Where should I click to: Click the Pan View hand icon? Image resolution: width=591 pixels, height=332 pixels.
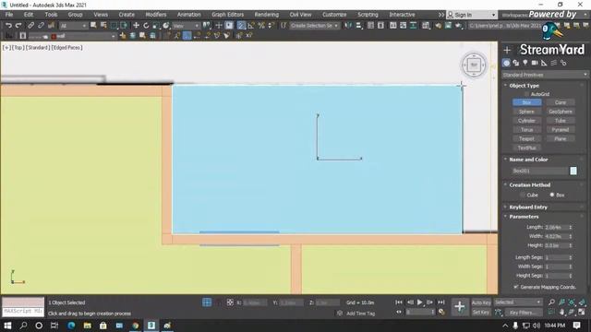tap(562, 312)
